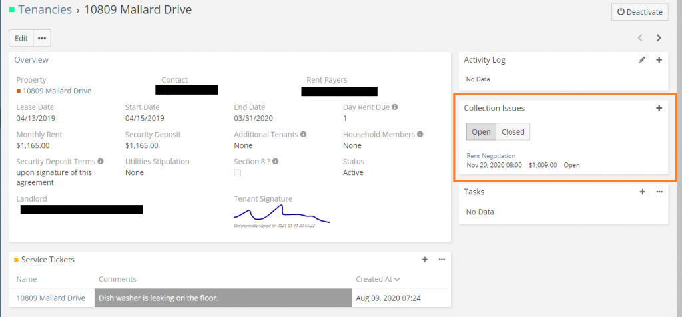
Task: Open the more actions menu beside Edit
Action: pyautogui.click(x=42, y=38)
